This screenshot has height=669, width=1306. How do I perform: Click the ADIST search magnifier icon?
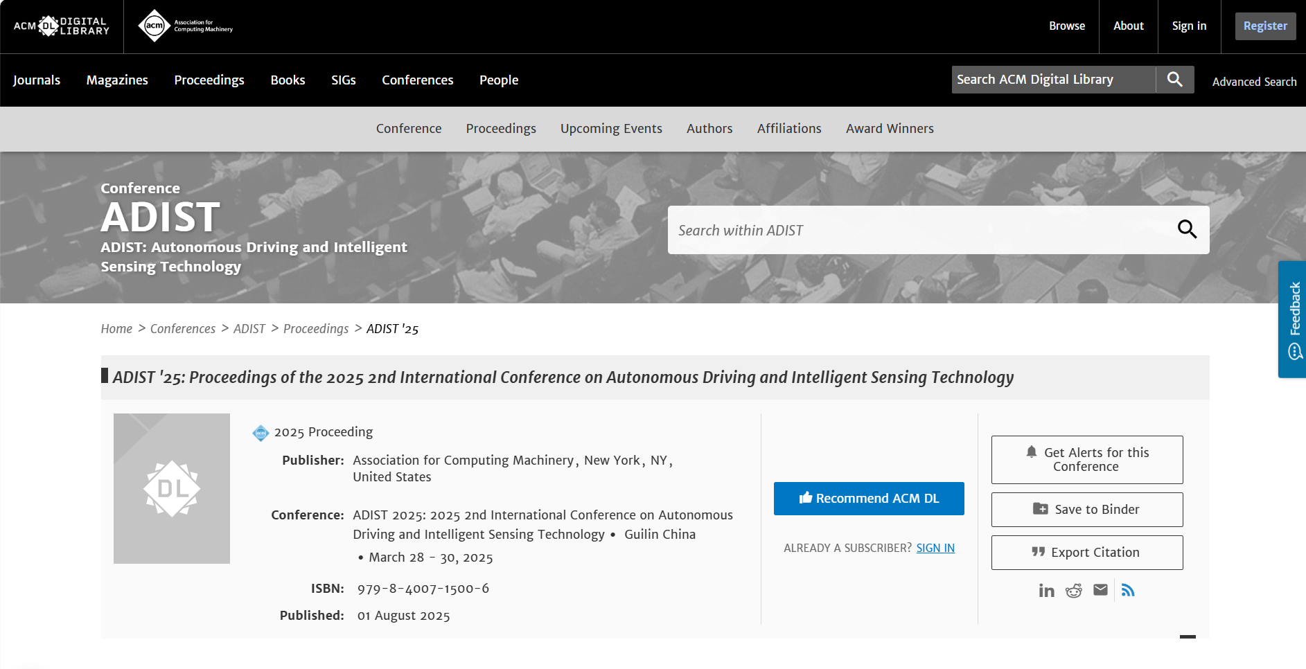(1187, 229)
